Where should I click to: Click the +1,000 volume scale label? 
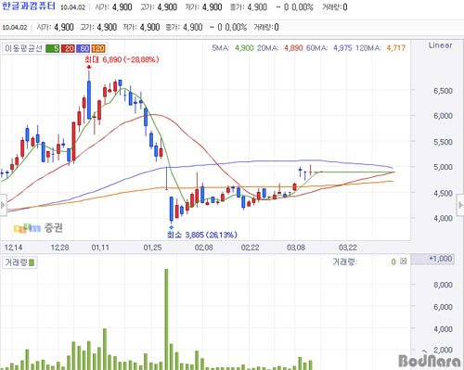point(441,259)
